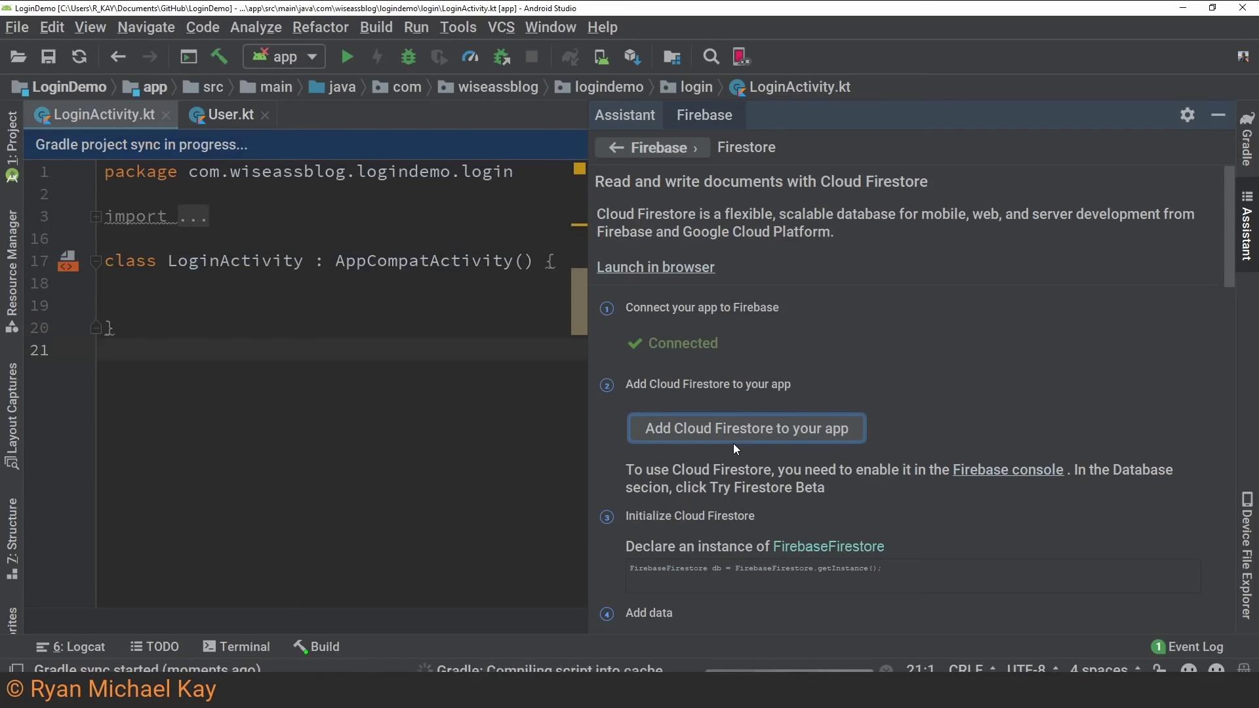Image resolution: width=1259 pixels, height=708 pixels.
Task: Open the Layout Captures tool window
Action: [12, 416]
